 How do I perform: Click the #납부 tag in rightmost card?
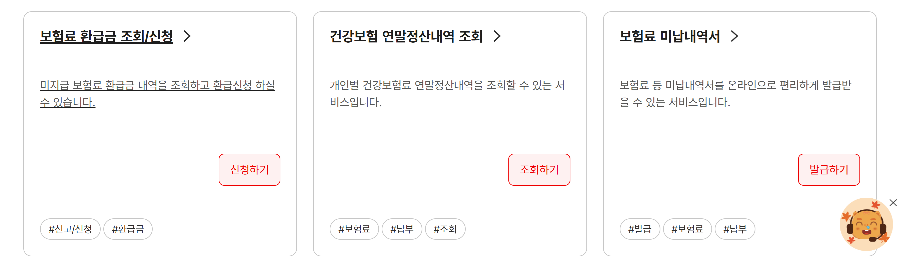[x=735, y=229]
